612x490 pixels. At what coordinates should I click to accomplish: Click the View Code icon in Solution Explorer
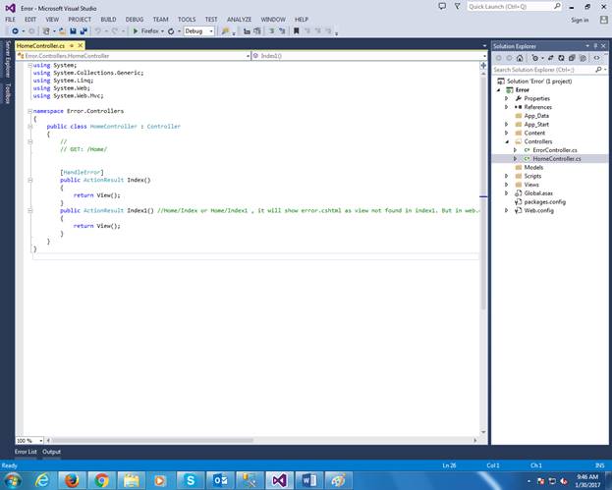coord(597,58)
